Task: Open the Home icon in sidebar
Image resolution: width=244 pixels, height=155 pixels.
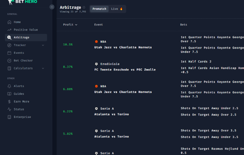Action: click(x=9, y=22)
